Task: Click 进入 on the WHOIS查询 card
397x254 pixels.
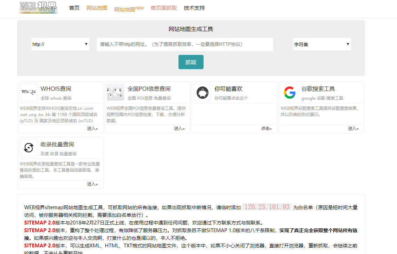Action: [x=92, y=128]
